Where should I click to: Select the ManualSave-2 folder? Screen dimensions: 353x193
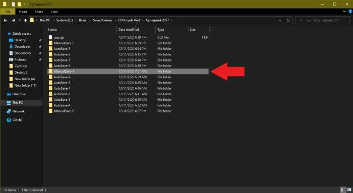coord(64,43)
